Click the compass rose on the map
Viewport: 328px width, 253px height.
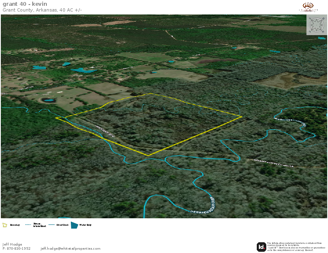(316, 24)
